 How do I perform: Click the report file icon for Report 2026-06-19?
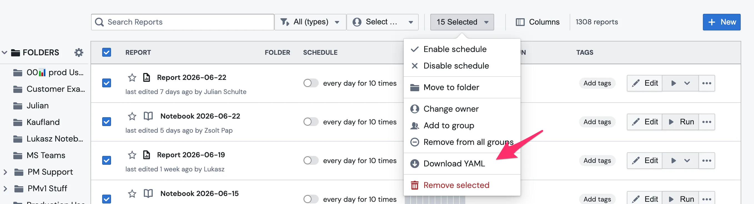(146, 155)
